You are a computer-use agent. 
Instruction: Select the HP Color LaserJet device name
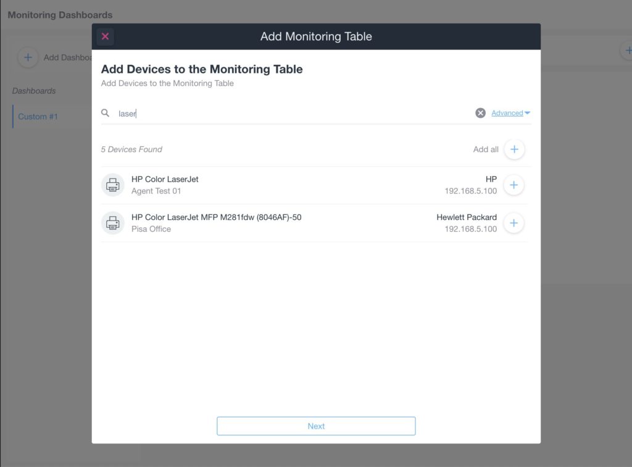coord(165,179)
